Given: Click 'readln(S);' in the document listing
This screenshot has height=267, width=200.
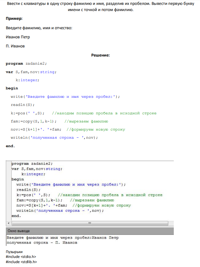Looking at the screenshot, I should click(23, 105).
